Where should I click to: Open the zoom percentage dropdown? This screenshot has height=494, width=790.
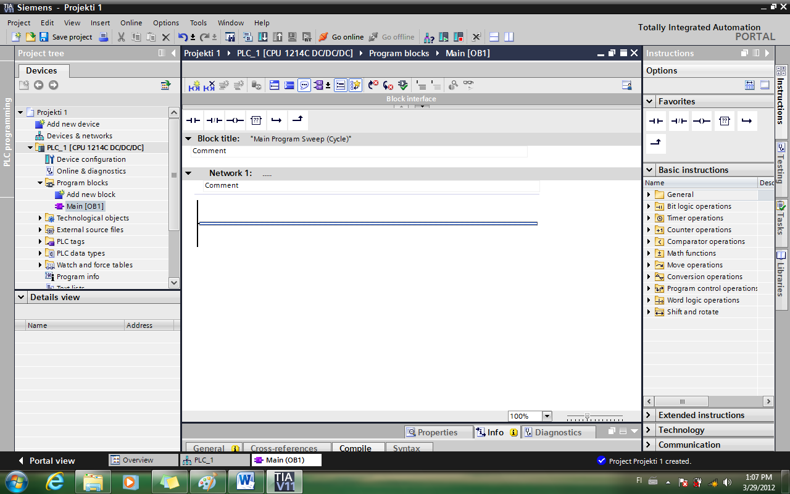(x=547, y=416)
